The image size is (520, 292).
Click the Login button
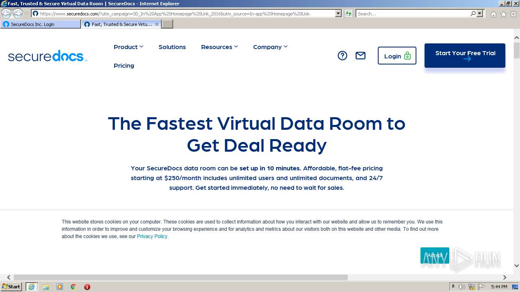pyautogui.click(x=397, y=56)
